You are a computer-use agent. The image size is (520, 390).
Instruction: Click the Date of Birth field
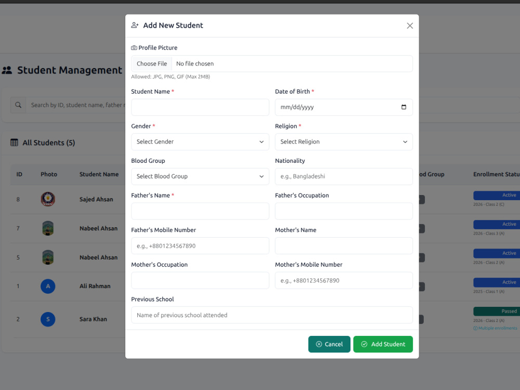pyautogui.click(x=344, y=107)
